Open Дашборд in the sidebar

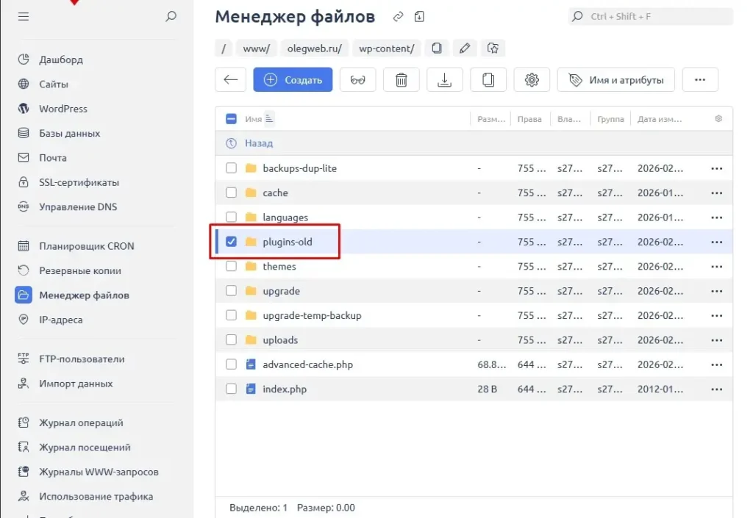[61, 60]
